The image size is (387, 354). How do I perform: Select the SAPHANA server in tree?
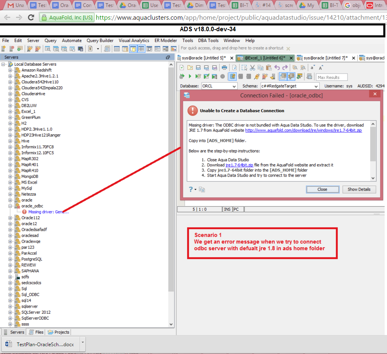30,271
